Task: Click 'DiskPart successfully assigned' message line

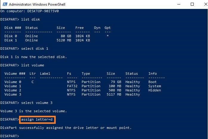Action: [66, 128]
